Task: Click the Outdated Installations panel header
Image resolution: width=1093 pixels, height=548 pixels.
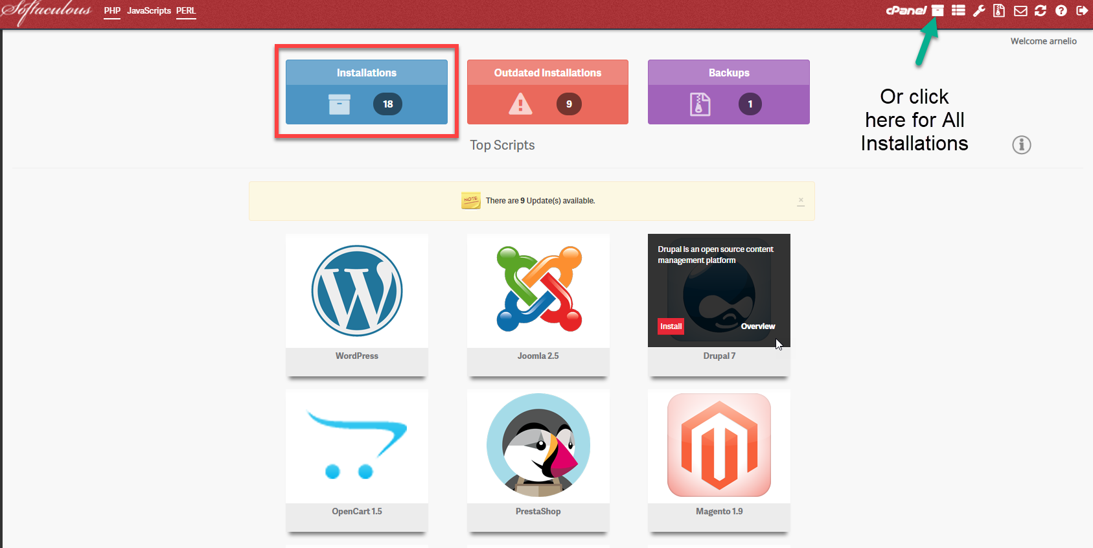Action: point(547,73)
